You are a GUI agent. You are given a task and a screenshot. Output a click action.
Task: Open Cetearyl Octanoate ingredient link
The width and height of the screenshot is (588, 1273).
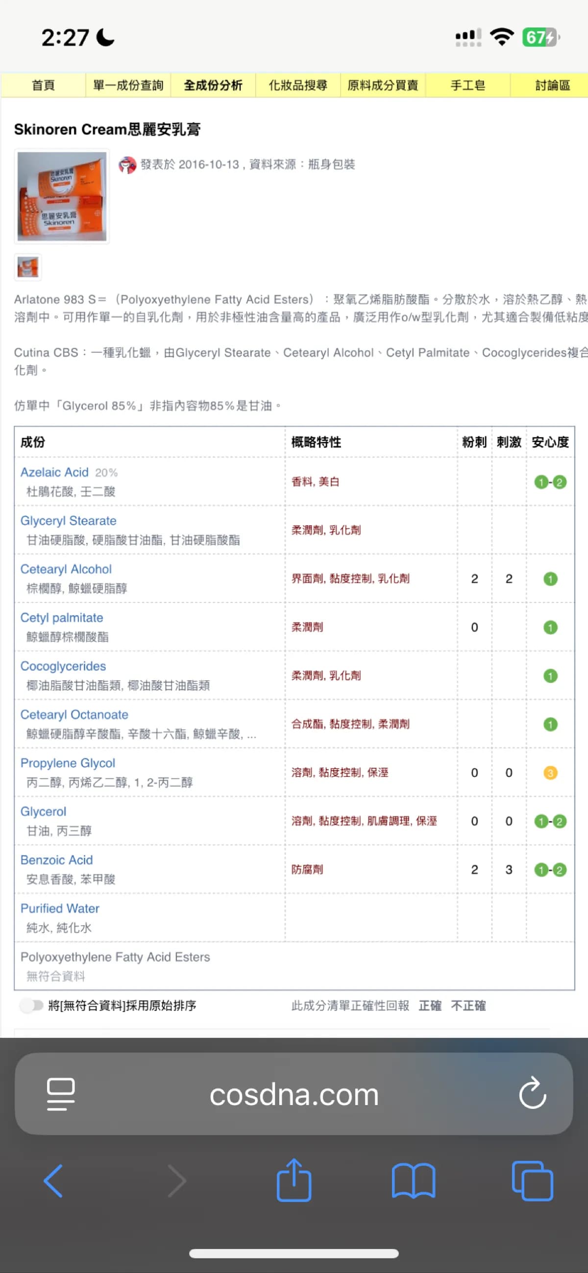74,714
